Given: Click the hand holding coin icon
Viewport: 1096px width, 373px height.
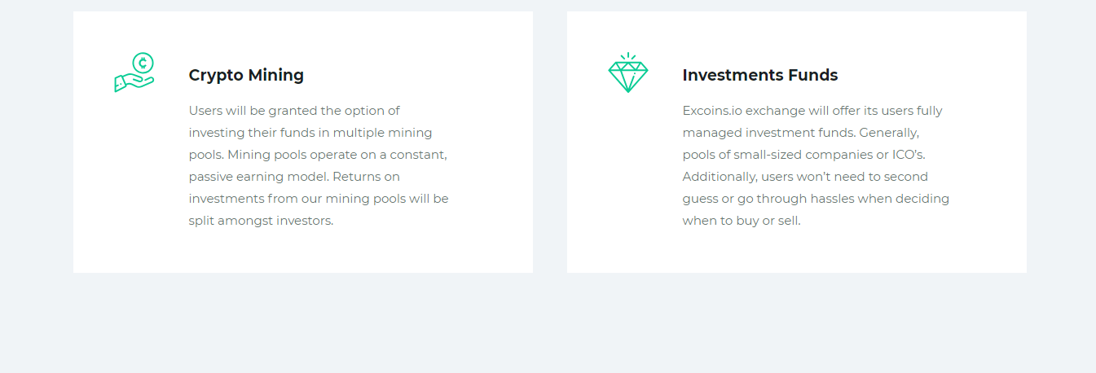Looking at the screenshot, I should click(x=134, y=72).
